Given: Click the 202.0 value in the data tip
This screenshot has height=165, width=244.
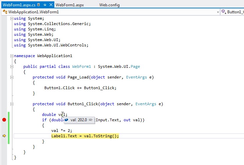Looking at the screenshot, I should (82, 120).
